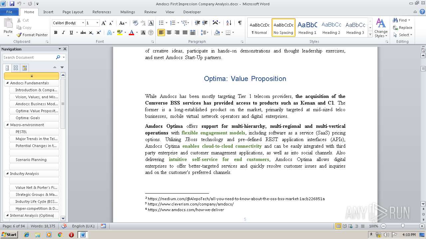Click Sort icon in Paragraph group
Viewport: 426px width, 239px height.
(x=229, y=23)
